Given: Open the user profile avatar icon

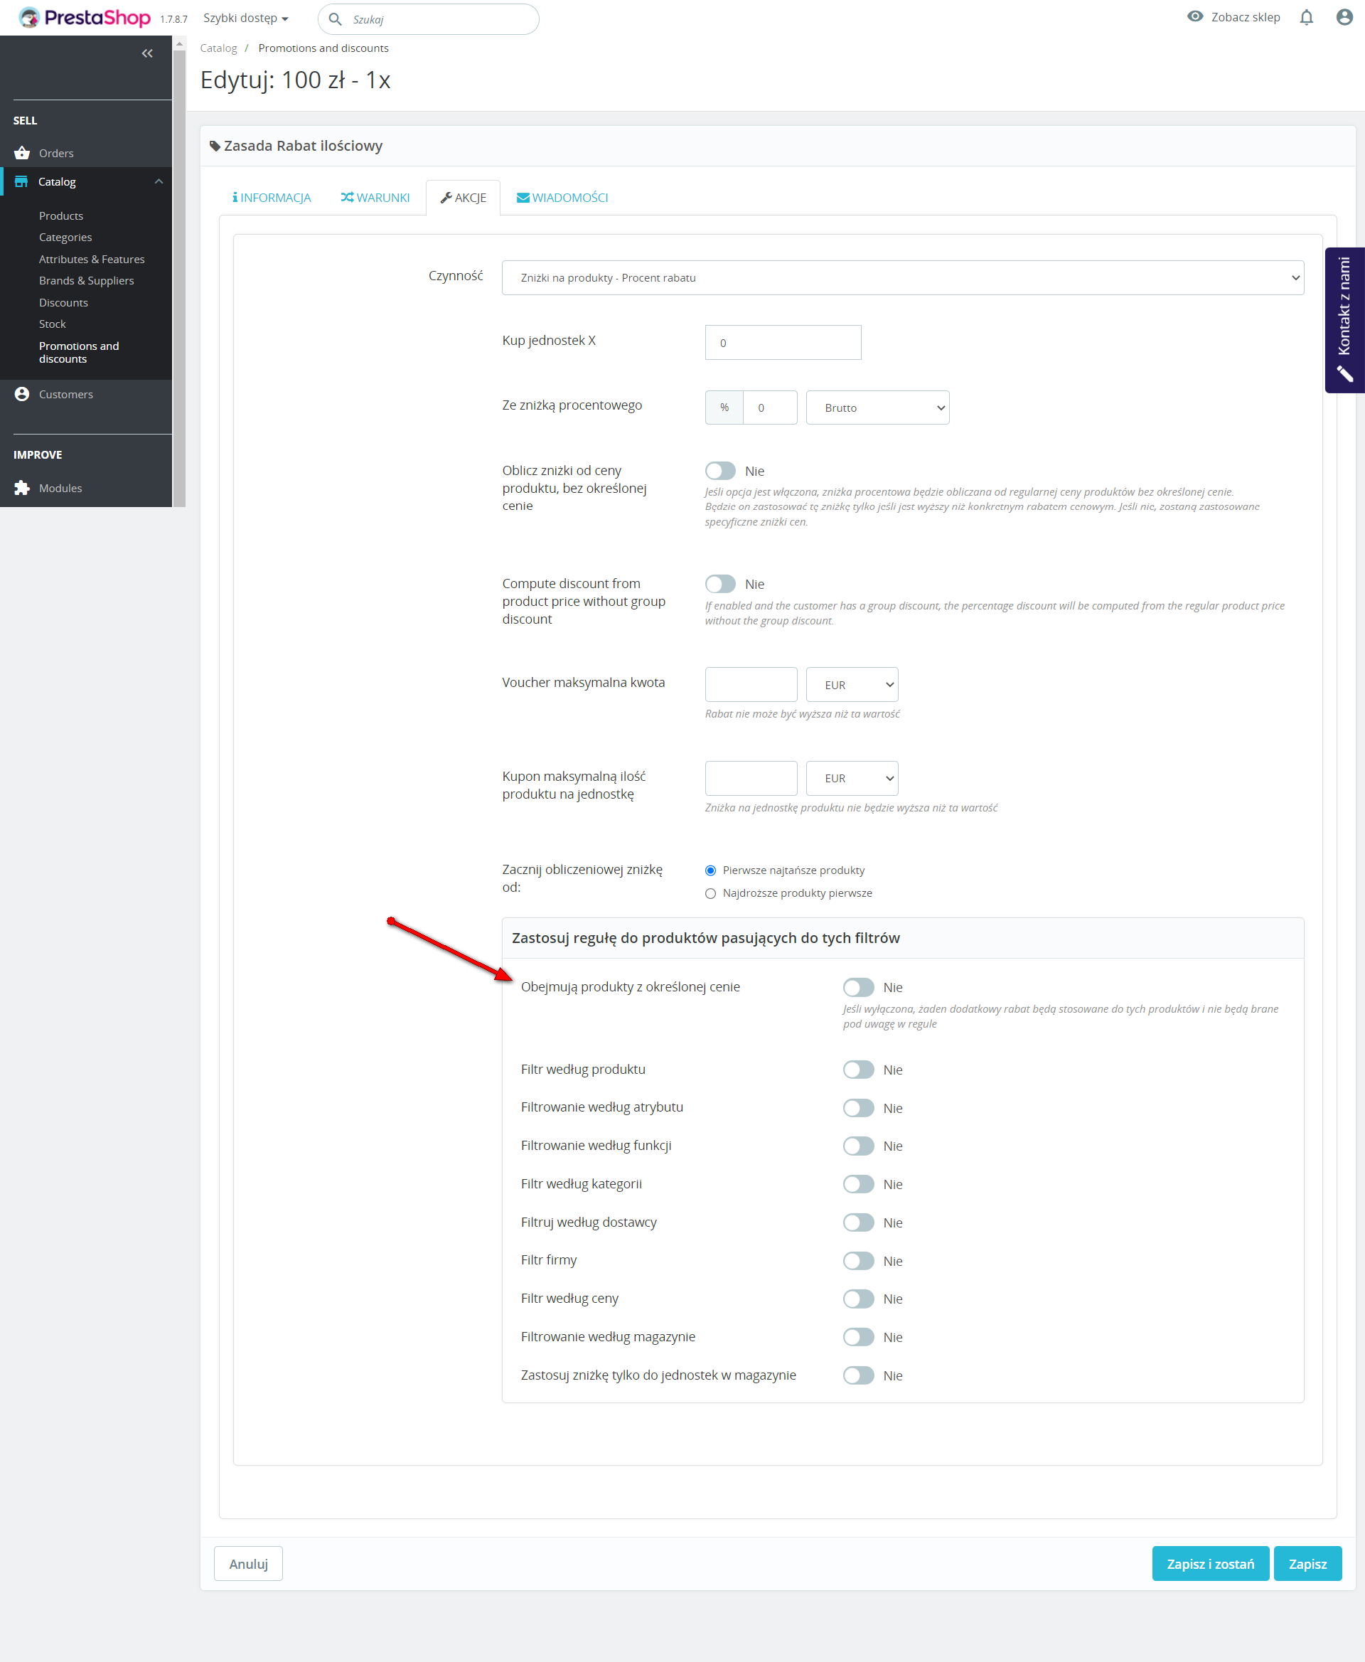Looking at the screenshot, I should pos(1344,17).
